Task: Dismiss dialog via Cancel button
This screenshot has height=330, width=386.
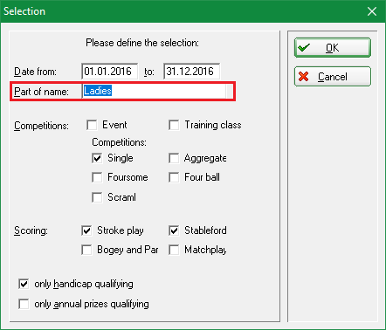Action: tap(333, 77)
